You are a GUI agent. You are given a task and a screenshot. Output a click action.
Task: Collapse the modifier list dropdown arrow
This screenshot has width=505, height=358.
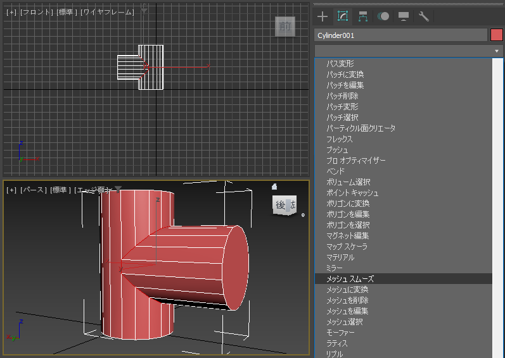click(497, 51)
